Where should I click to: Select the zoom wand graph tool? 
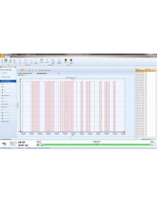click(26, 70)
